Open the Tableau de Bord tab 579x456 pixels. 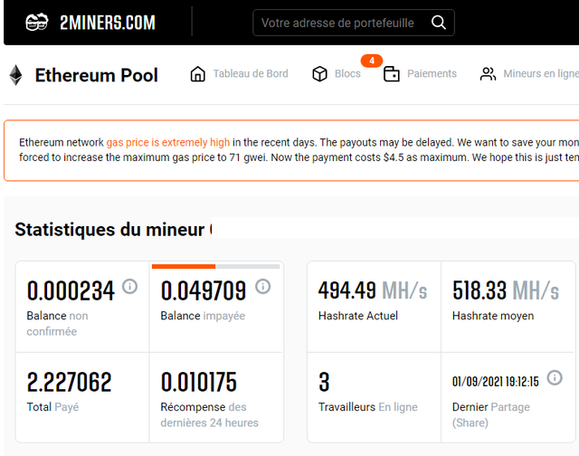pyautogui.click(x=239, y=74)
